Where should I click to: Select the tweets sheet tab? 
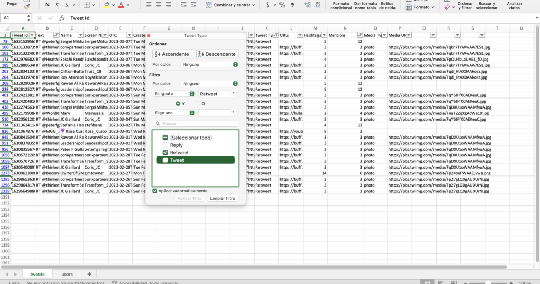point(37,274)
